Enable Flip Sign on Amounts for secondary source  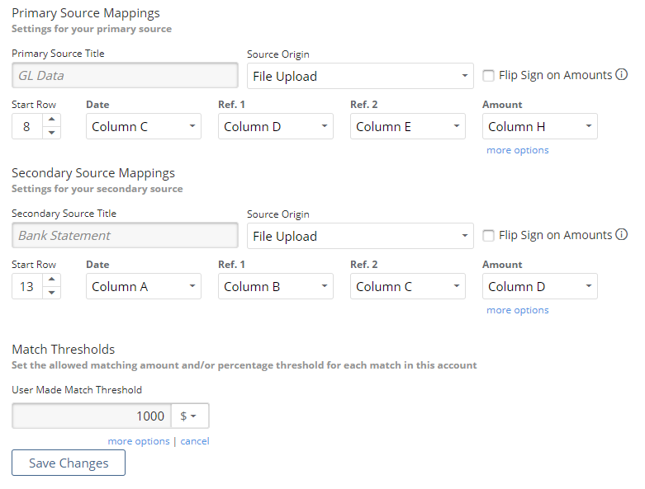tap(488, 236)
